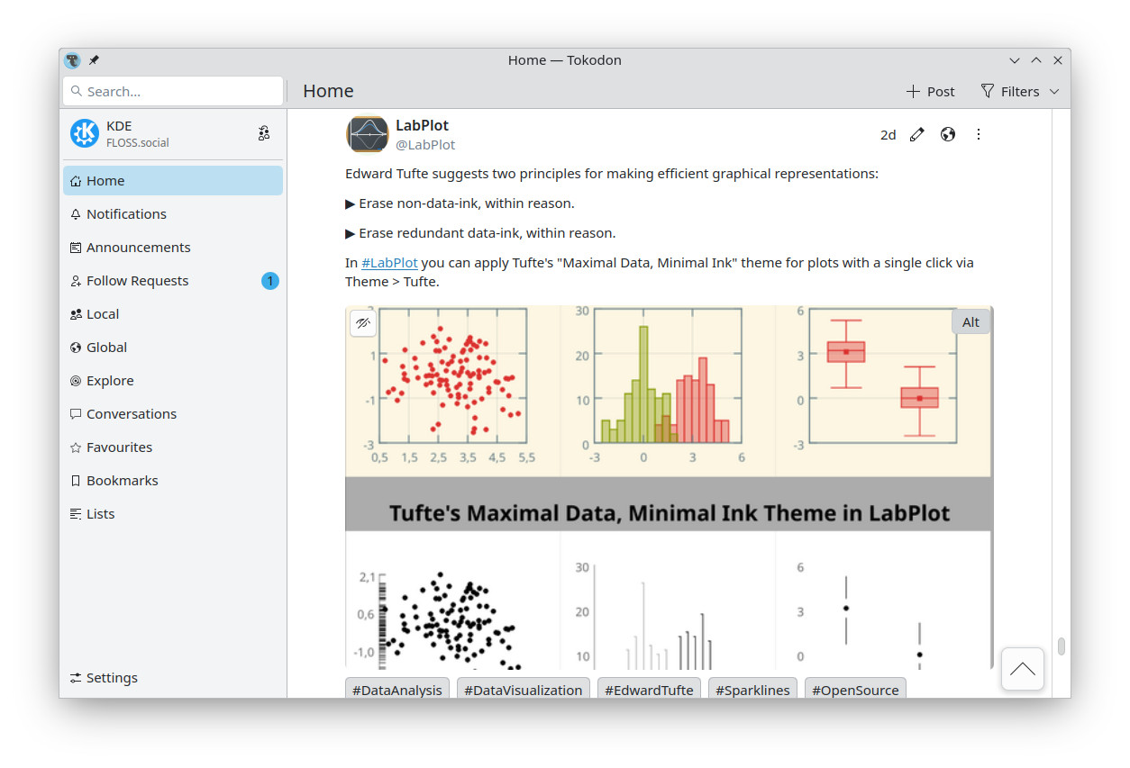Open Follow Requests in the sidebar
Image resolution: width=1130 pixels, height=768 pixels.
[x=173, y=281]
